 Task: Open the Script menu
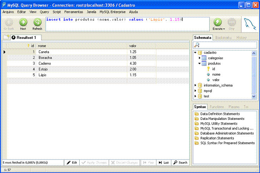57,12
